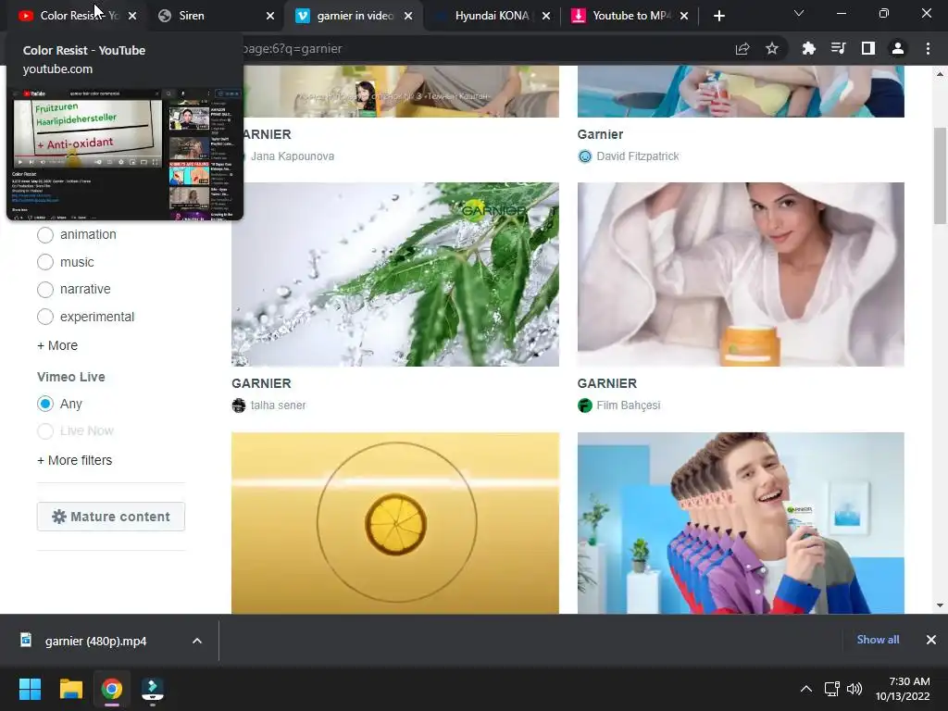Visit Jana Kapounova's profile
This screenshot has width=948, height=711.
coord(293,156)
